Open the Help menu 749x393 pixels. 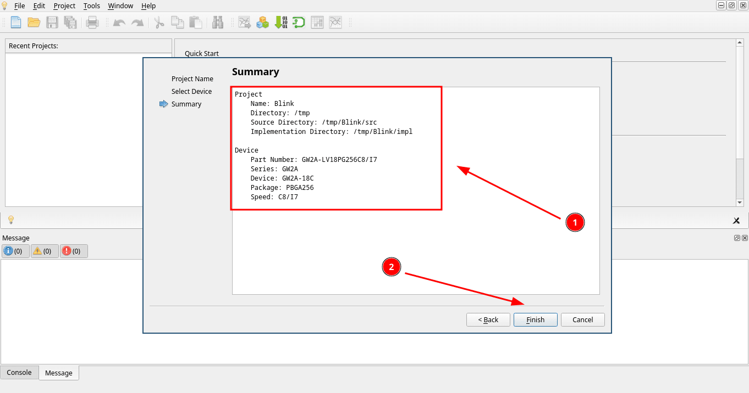tap(148, 5)
